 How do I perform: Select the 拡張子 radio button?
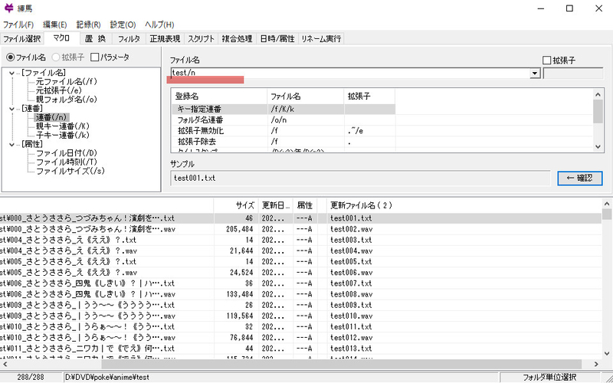[x=68, y=57]
